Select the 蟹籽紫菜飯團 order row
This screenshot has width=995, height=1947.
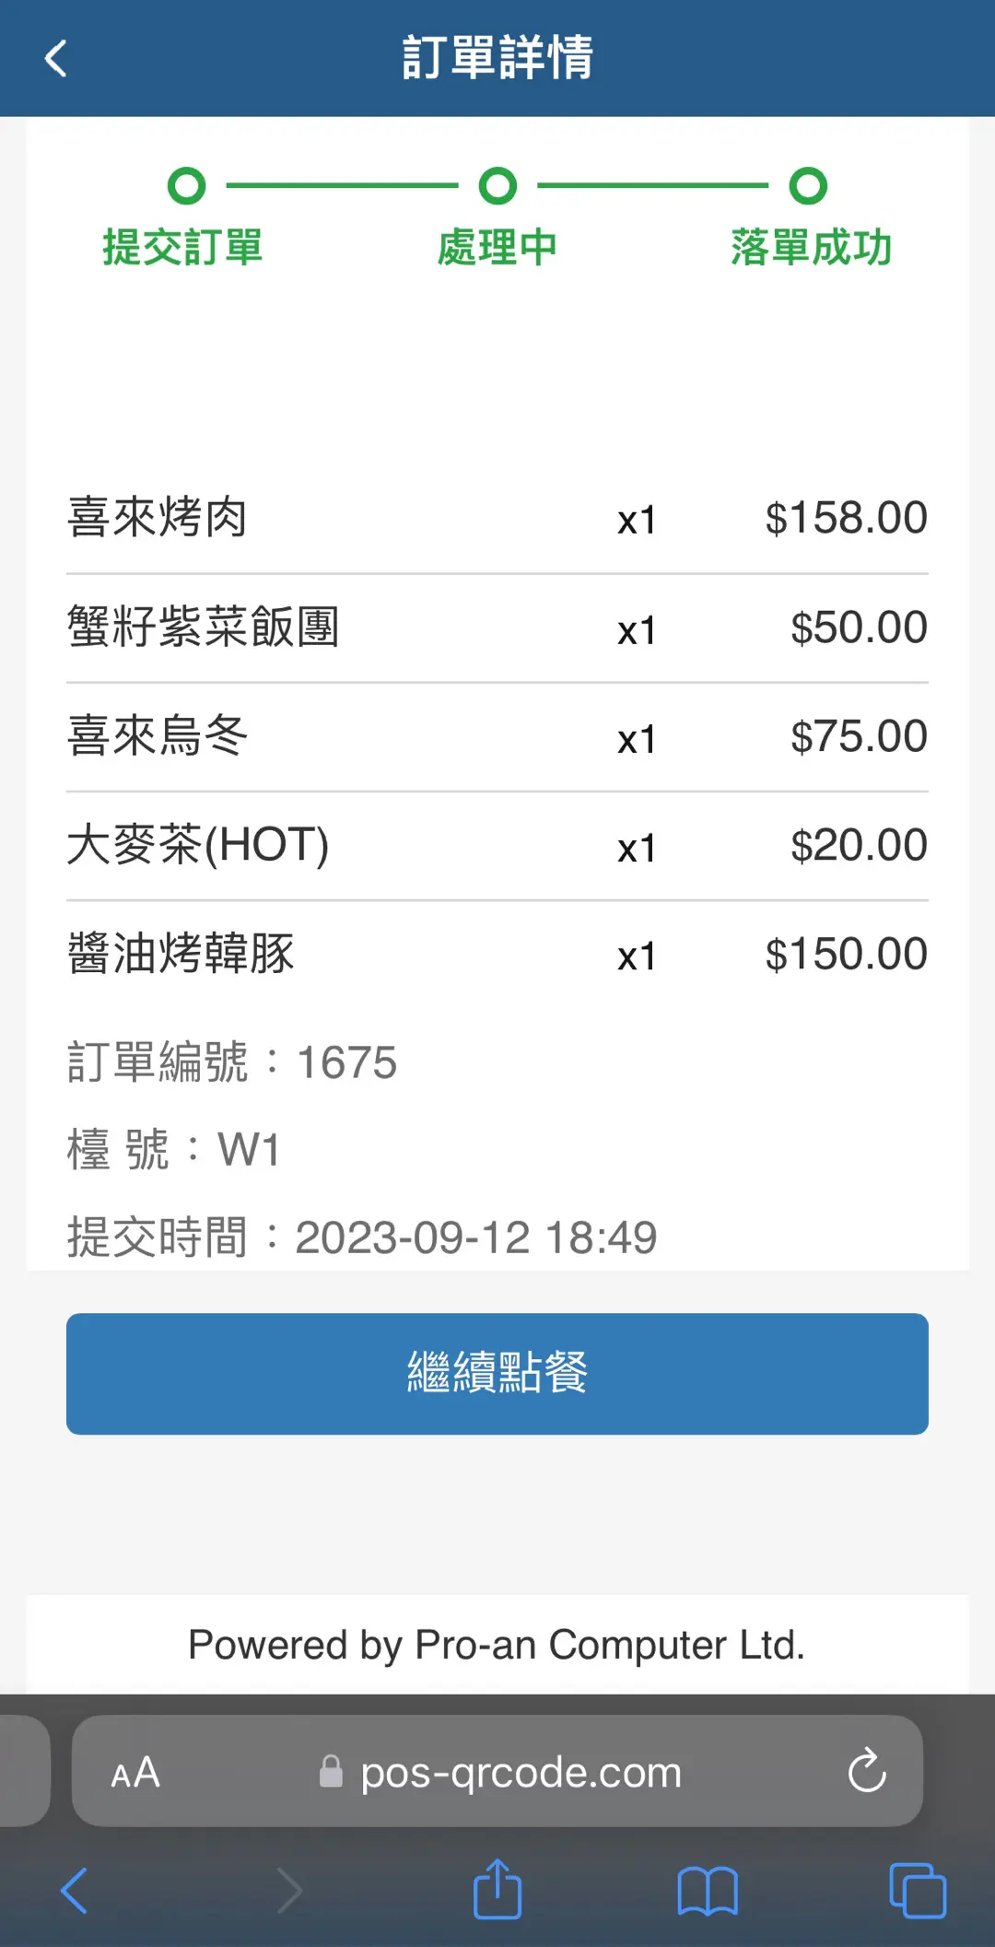click(x=204, y=627)
